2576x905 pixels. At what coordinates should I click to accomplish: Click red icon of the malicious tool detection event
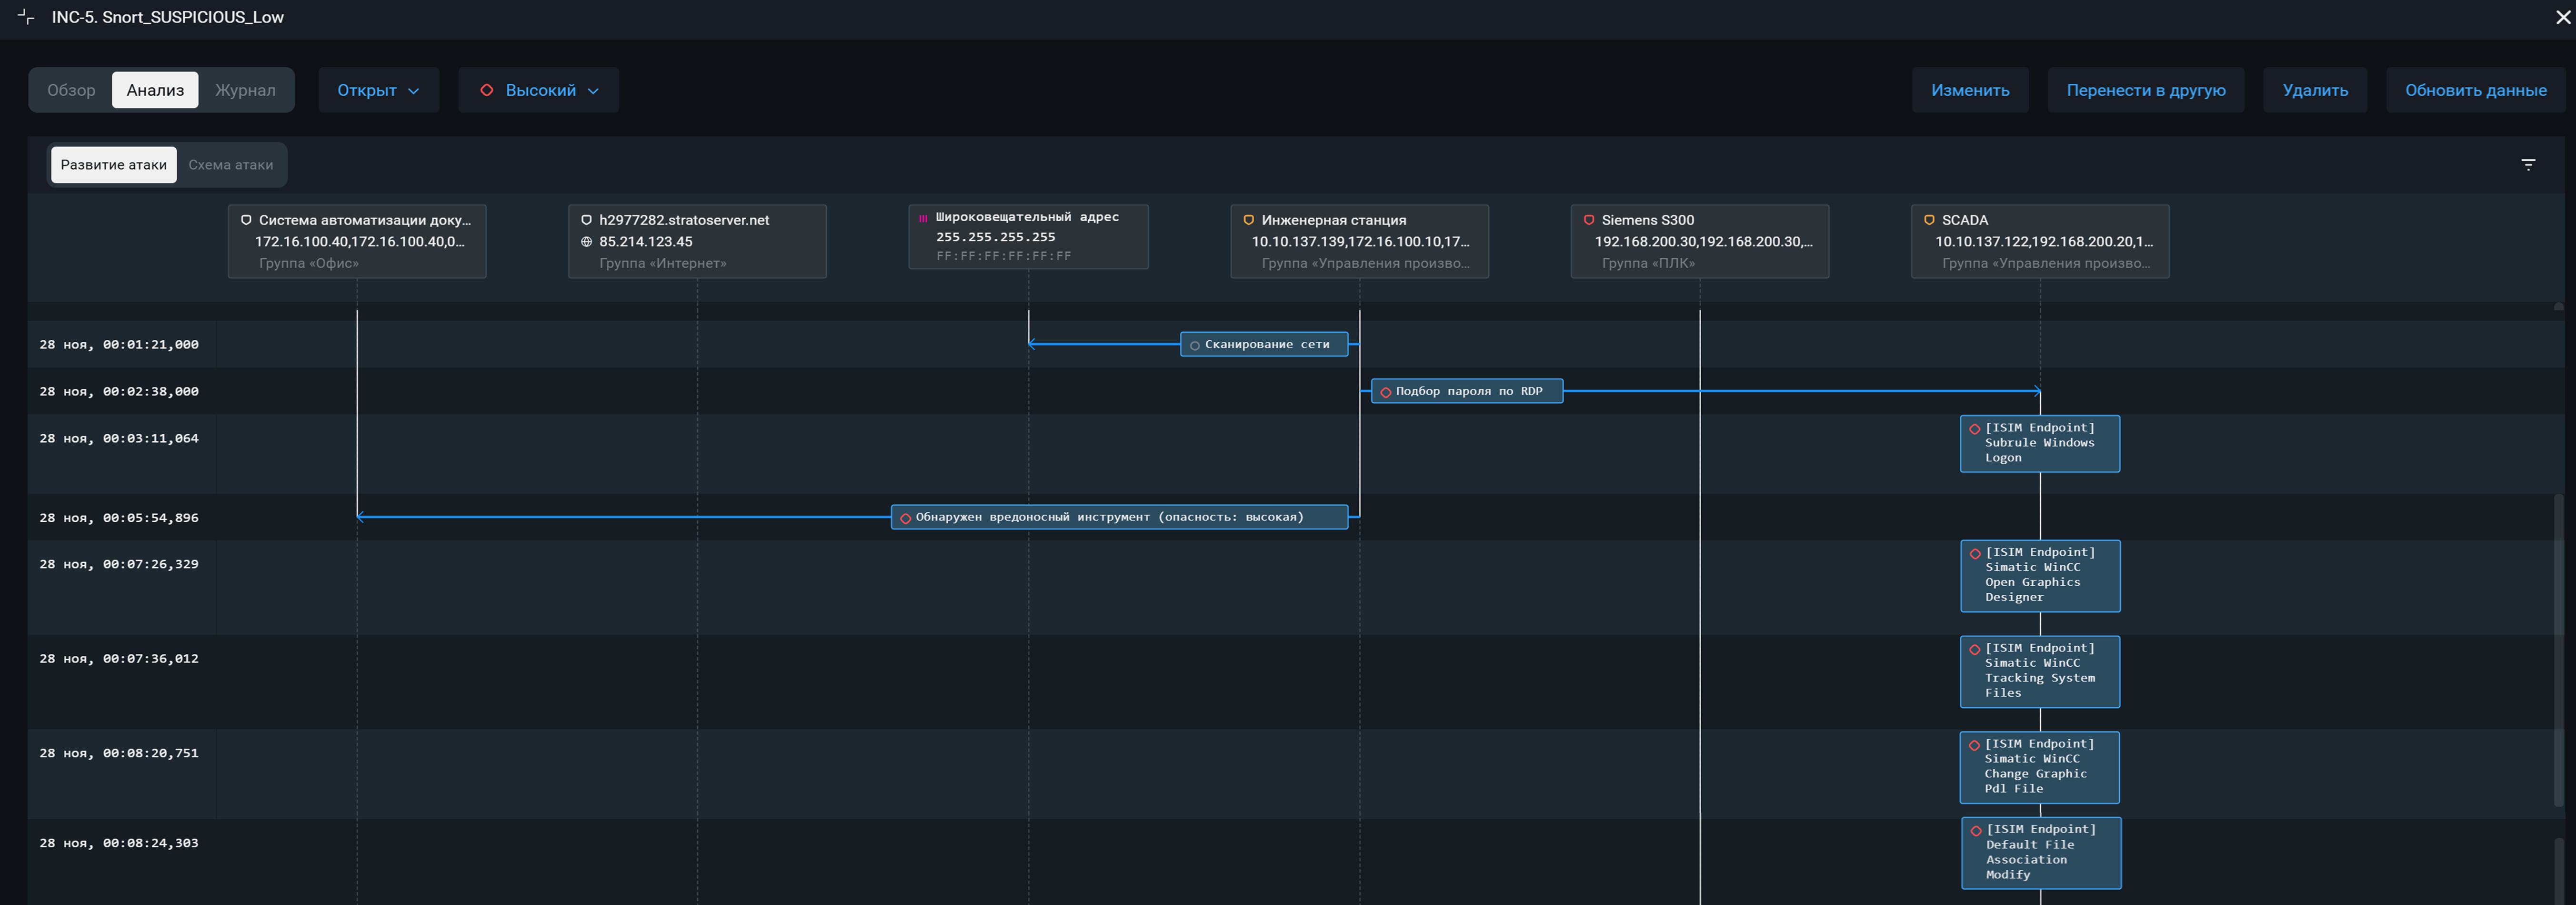905,519
